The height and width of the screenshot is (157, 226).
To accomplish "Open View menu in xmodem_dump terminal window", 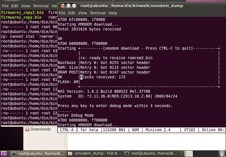I will [x=82, y=13].
